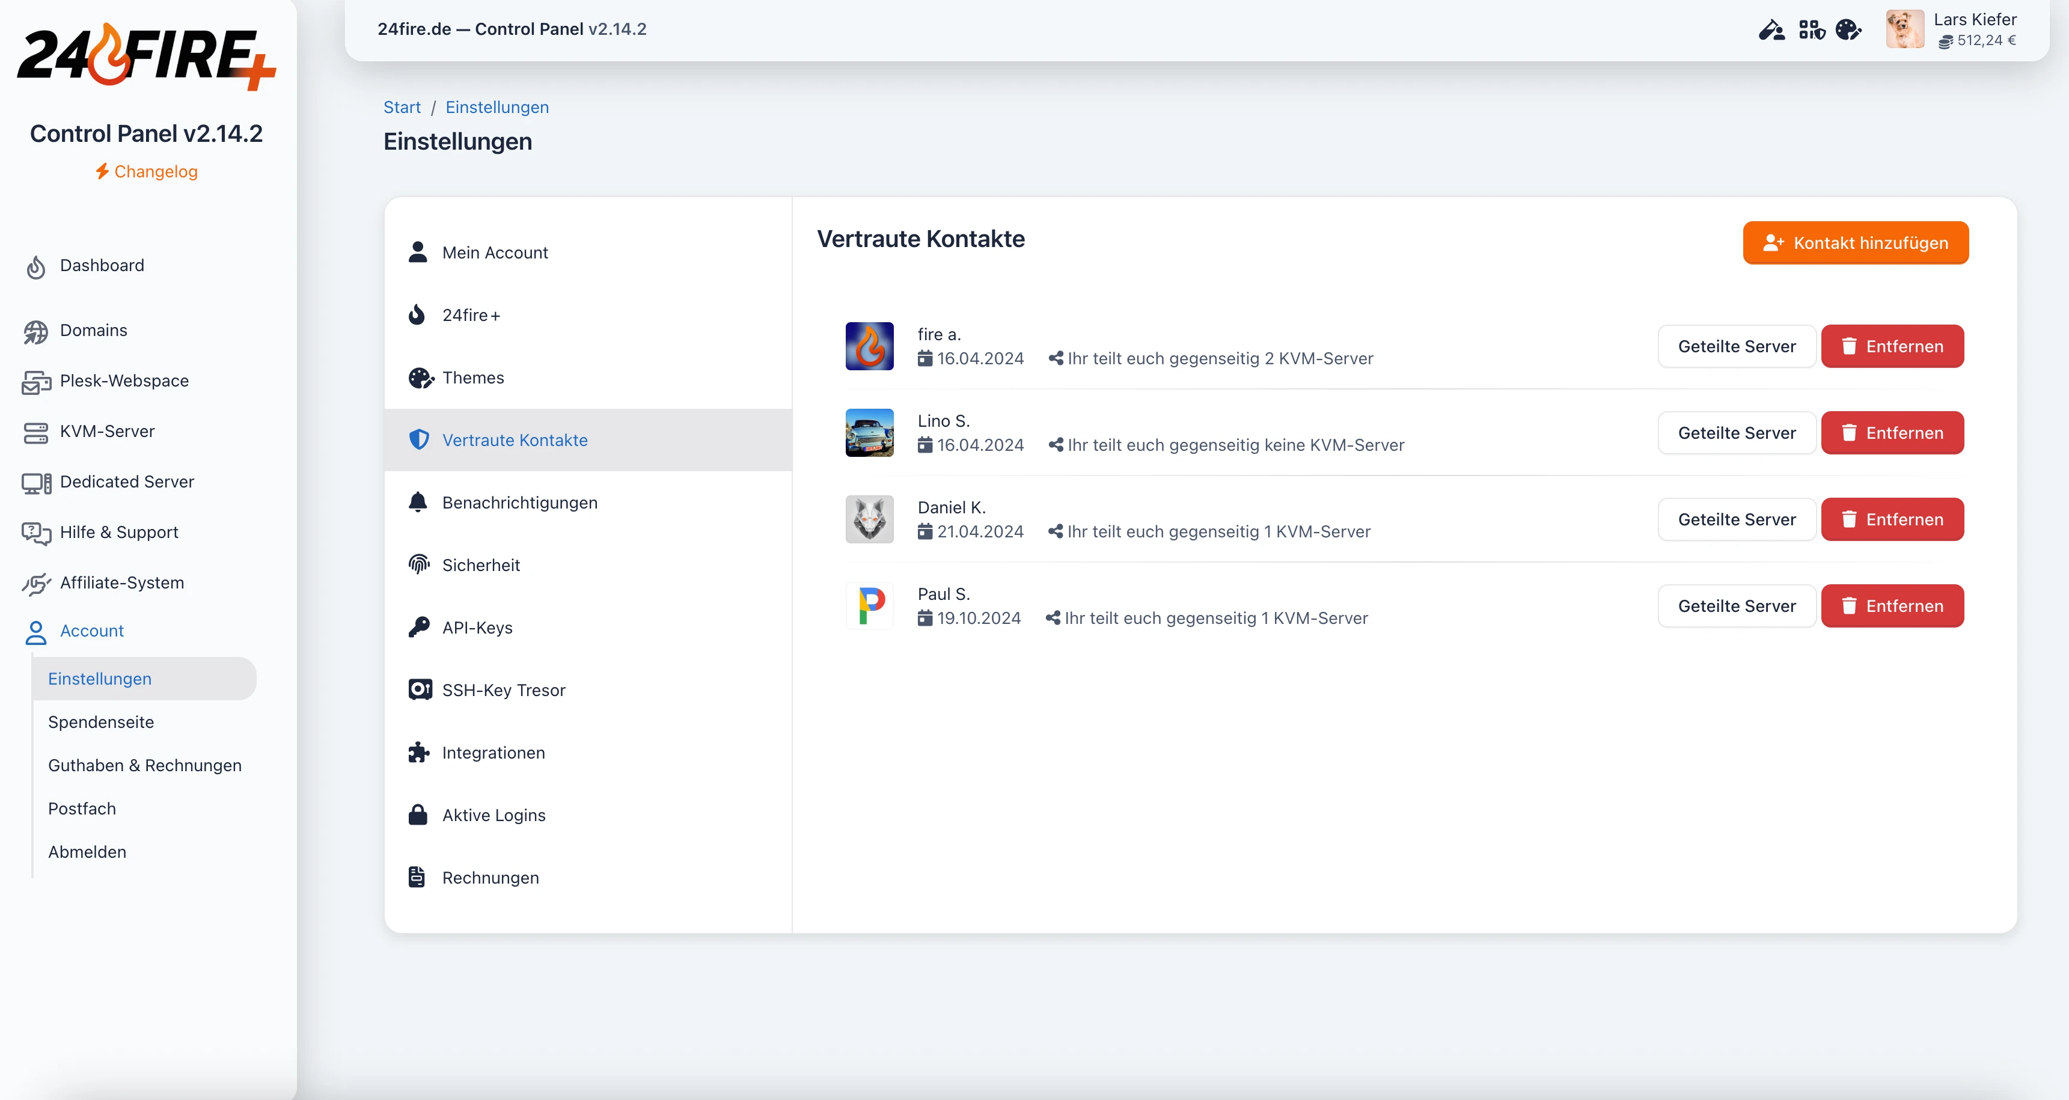Click the Integrationen puzzle icon

[418, 753]
